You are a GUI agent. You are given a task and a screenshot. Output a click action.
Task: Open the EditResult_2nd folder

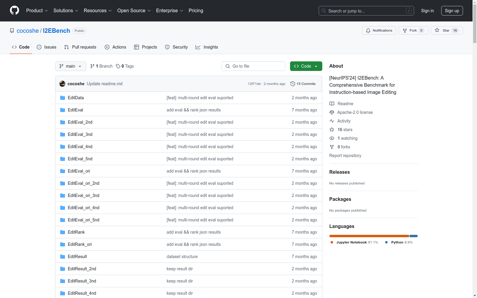tap(82, 269)
